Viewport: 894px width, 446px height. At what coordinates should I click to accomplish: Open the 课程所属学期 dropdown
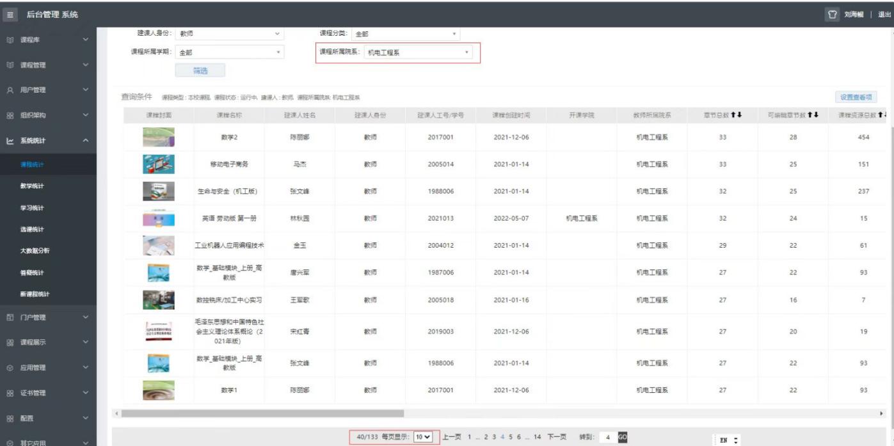tap(230, 52)
